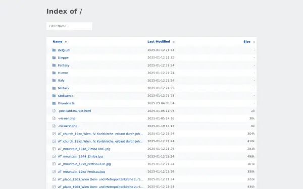
Task: Click the file icon beside -postcard.market.html
Action: point(54,111)
